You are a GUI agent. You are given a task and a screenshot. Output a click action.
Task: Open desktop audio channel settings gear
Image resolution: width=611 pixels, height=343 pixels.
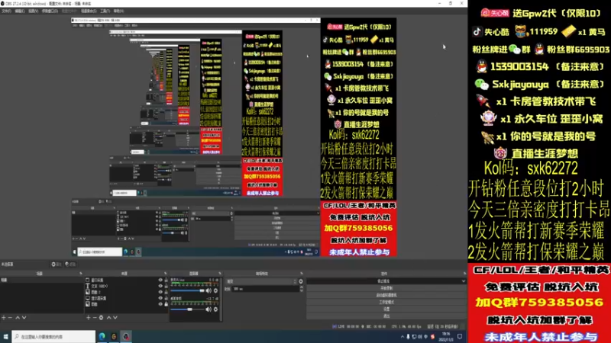point(216,309)
